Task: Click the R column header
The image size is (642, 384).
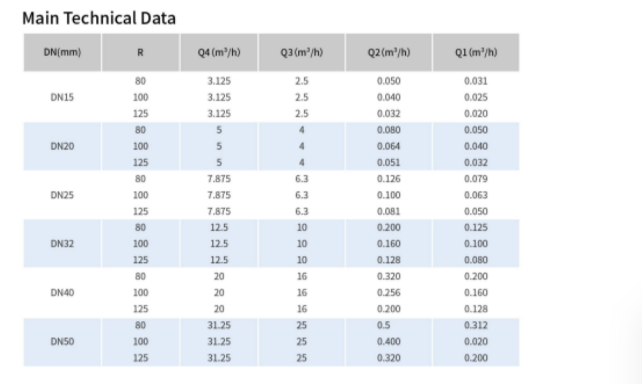Action: 140,53
